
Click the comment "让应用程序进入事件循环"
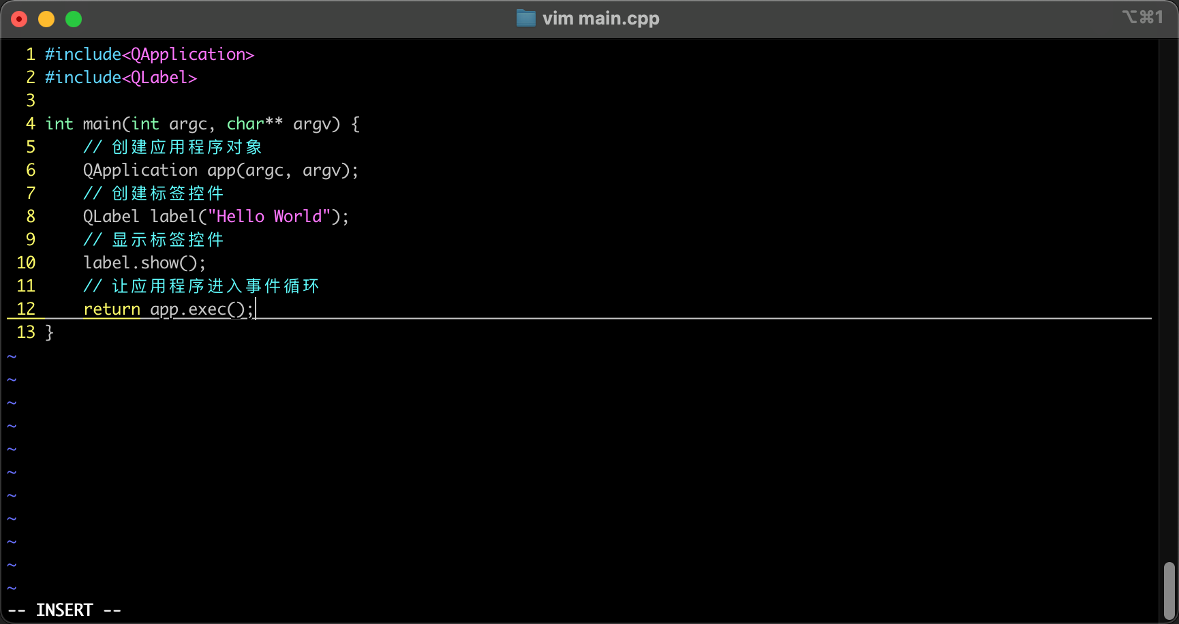pos(215,286)
